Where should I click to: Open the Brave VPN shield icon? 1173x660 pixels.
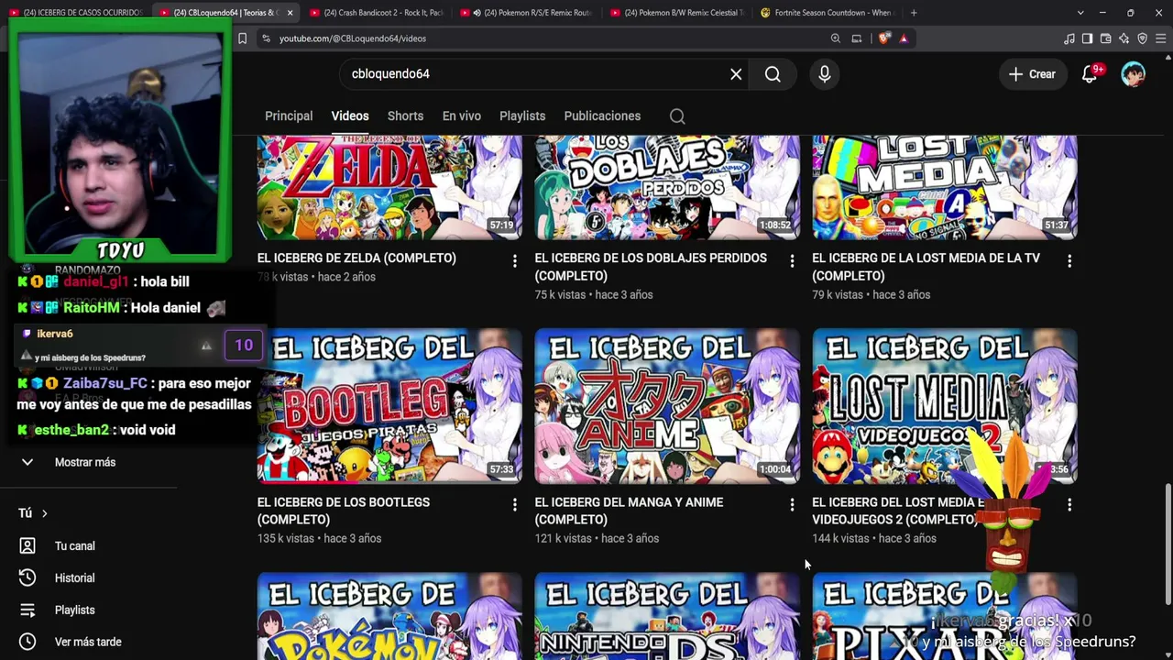[x=1143, y=38]
